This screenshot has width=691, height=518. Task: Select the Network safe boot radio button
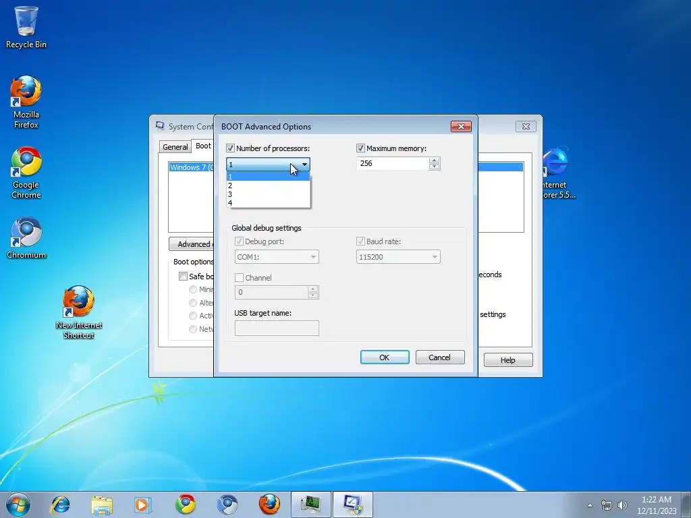192,329
